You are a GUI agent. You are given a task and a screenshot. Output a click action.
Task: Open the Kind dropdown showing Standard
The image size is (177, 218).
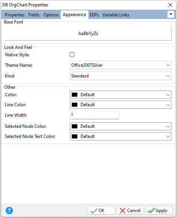pos(120,76)
